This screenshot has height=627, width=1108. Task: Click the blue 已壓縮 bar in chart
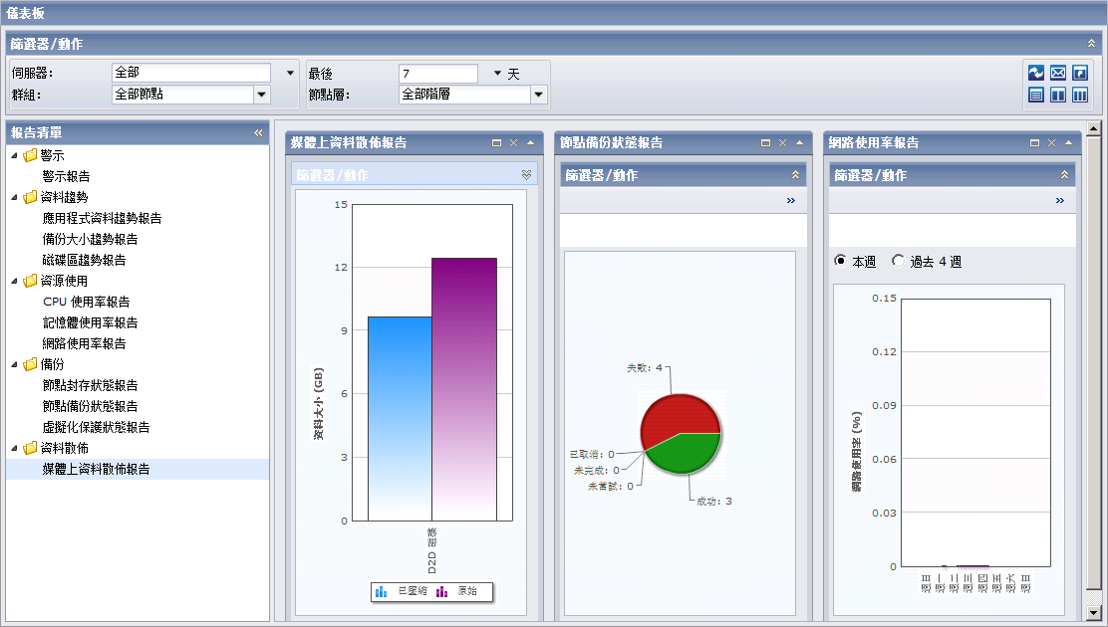pos(400,419)
